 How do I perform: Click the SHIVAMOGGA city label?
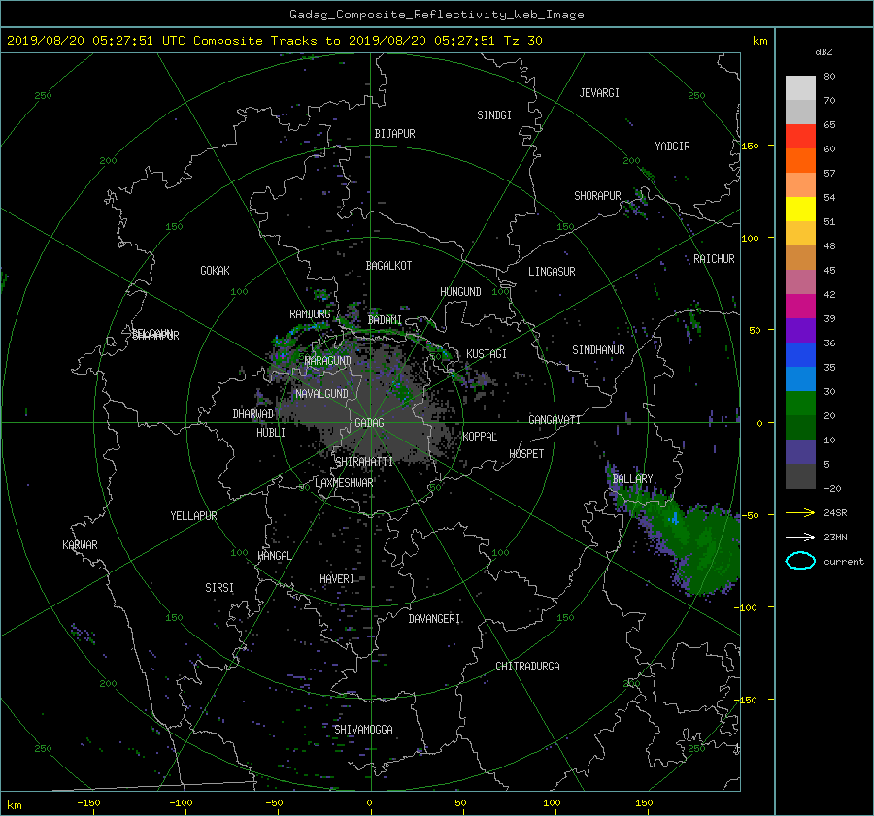coord(363,730)
